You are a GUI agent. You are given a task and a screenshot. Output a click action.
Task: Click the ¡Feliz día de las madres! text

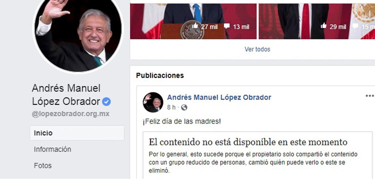[182, 121]
